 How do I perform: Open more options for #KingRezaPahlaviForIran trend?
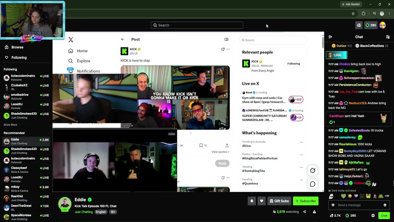(x=301, y=155)
